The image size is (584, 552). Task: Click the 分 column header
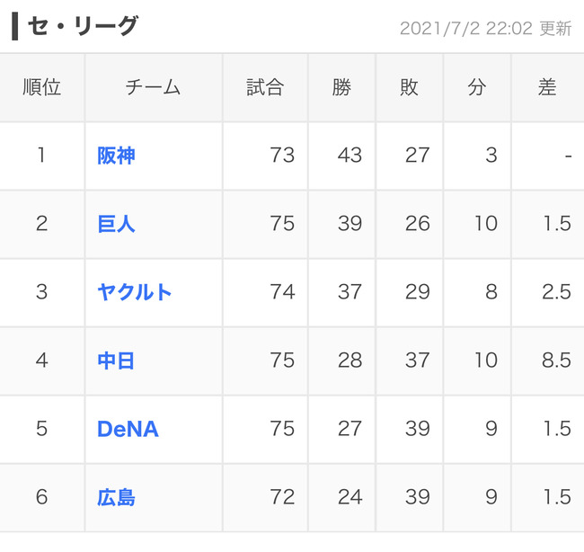pyautogui.click(x=477, y=87)
